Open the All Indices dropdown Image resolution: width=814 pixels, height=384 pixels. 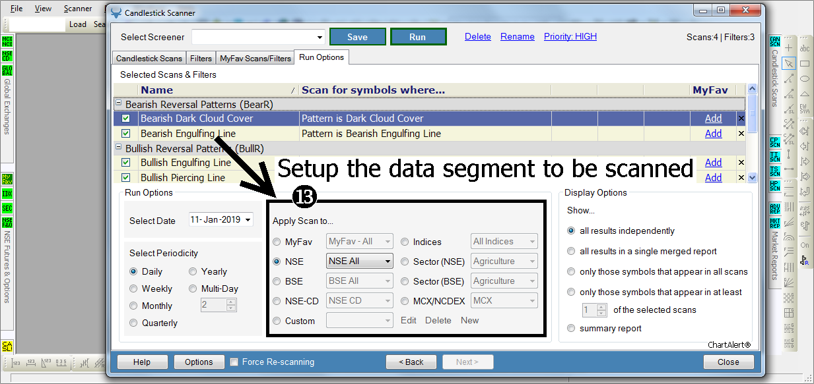point(504,242)
